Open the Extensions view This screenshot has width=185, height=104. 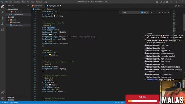click(x=3, y=30)
